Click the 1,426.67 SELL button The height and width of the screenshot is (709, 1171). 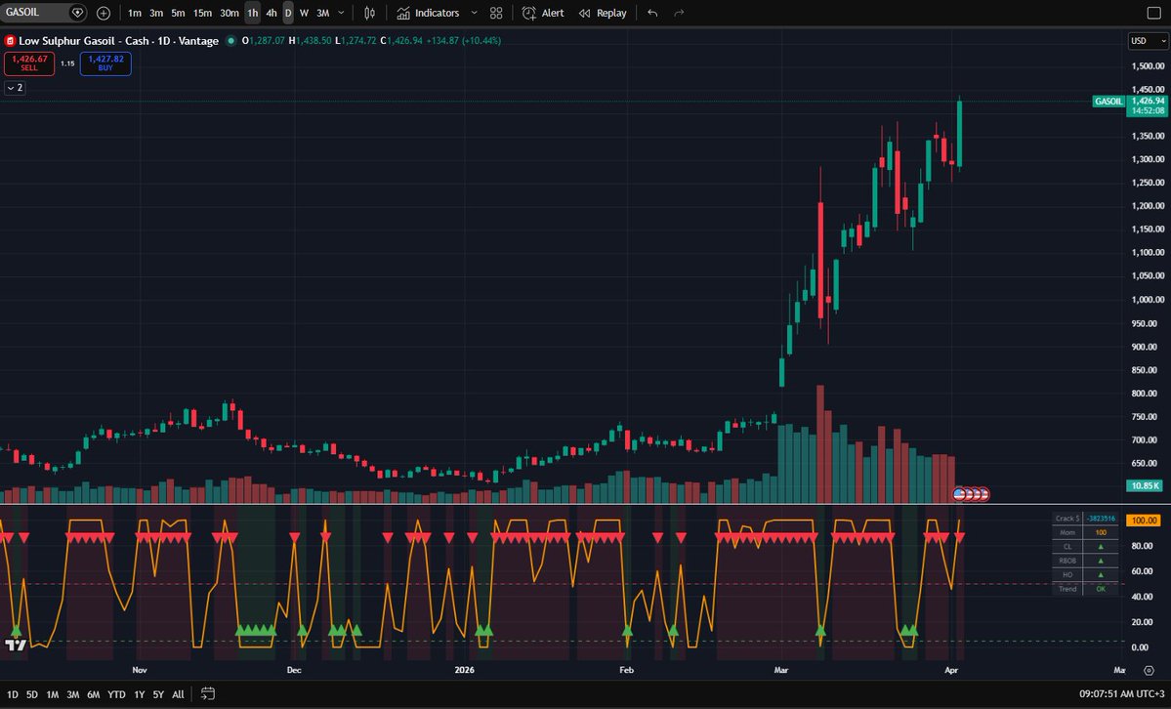pos(29,63)
